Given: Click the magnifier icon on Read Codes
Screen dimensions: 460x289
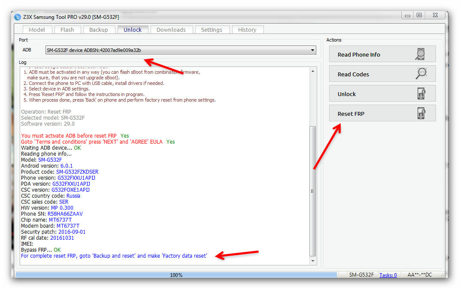Looking at the screenshot, I should point(421,74).
